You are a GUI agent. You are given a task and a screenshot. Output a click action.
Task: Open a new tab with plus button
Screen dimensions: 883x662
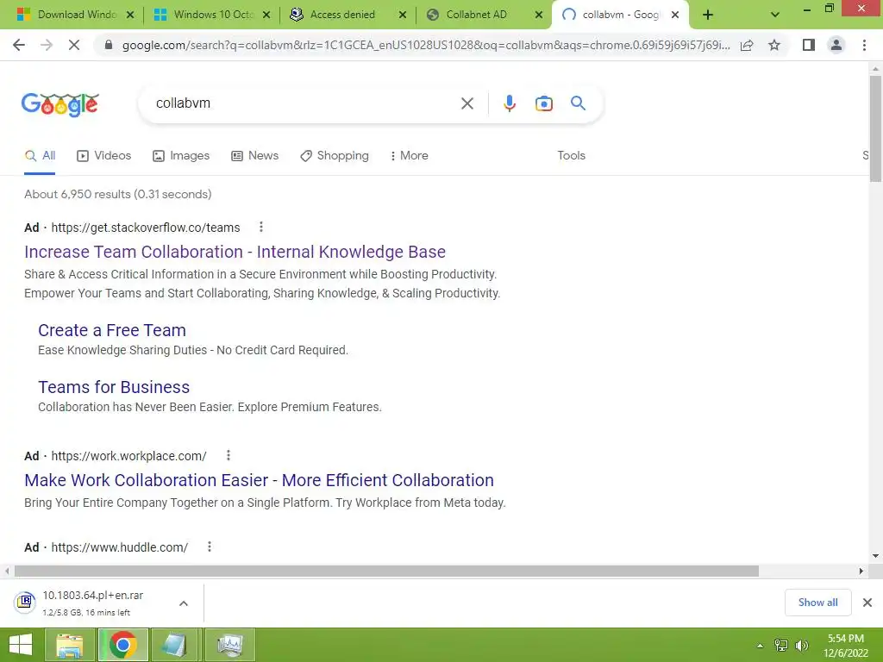[x=708, y=16]
